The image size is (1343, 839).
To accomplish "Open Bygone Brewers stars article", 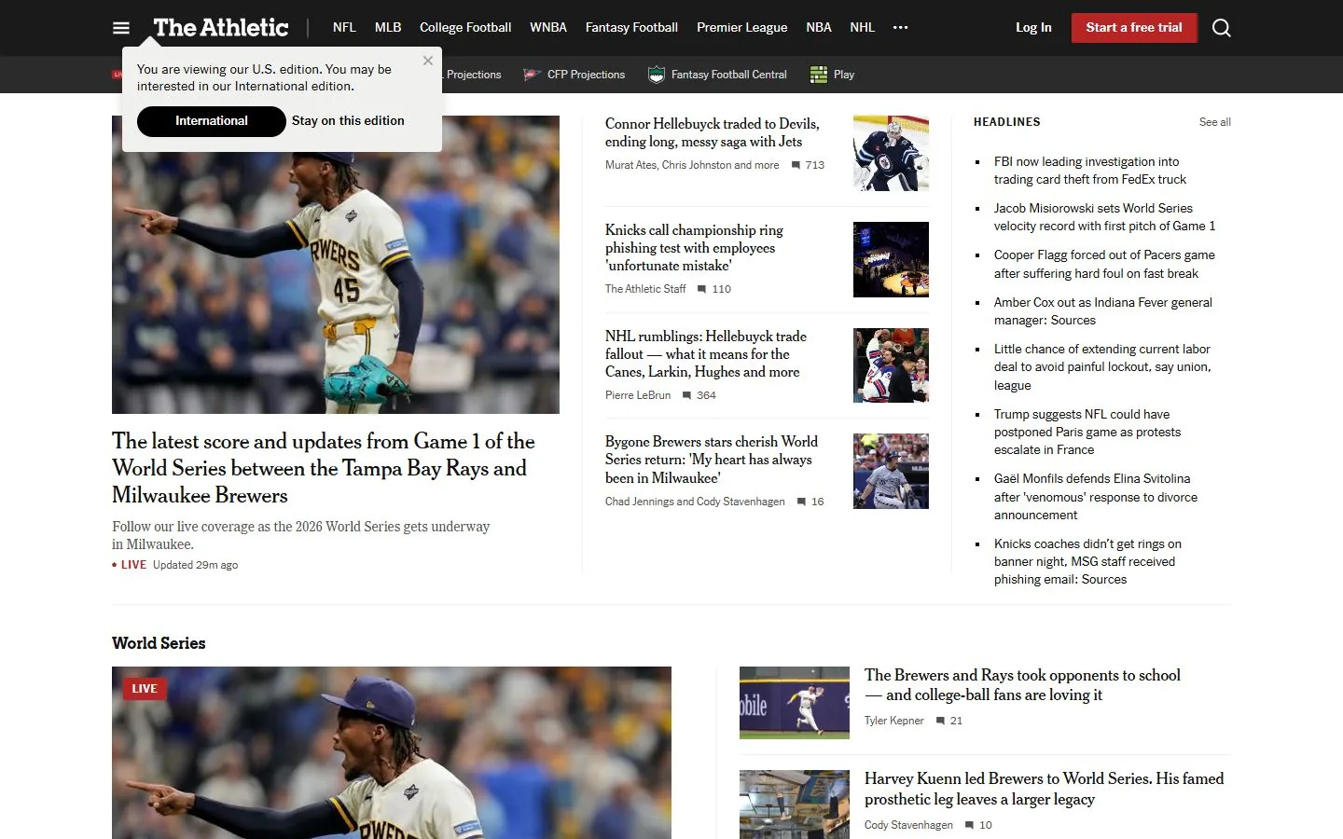I will pyautogui.click(x=712, y=460).
